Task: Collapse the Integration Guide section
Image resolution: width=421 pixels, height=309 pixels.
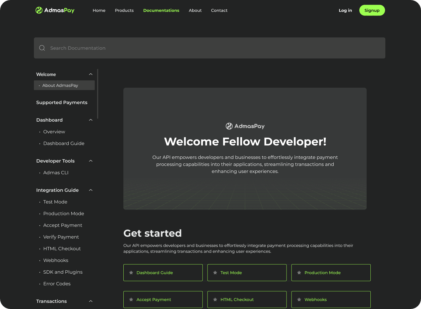Action: [x=91, y=190]
